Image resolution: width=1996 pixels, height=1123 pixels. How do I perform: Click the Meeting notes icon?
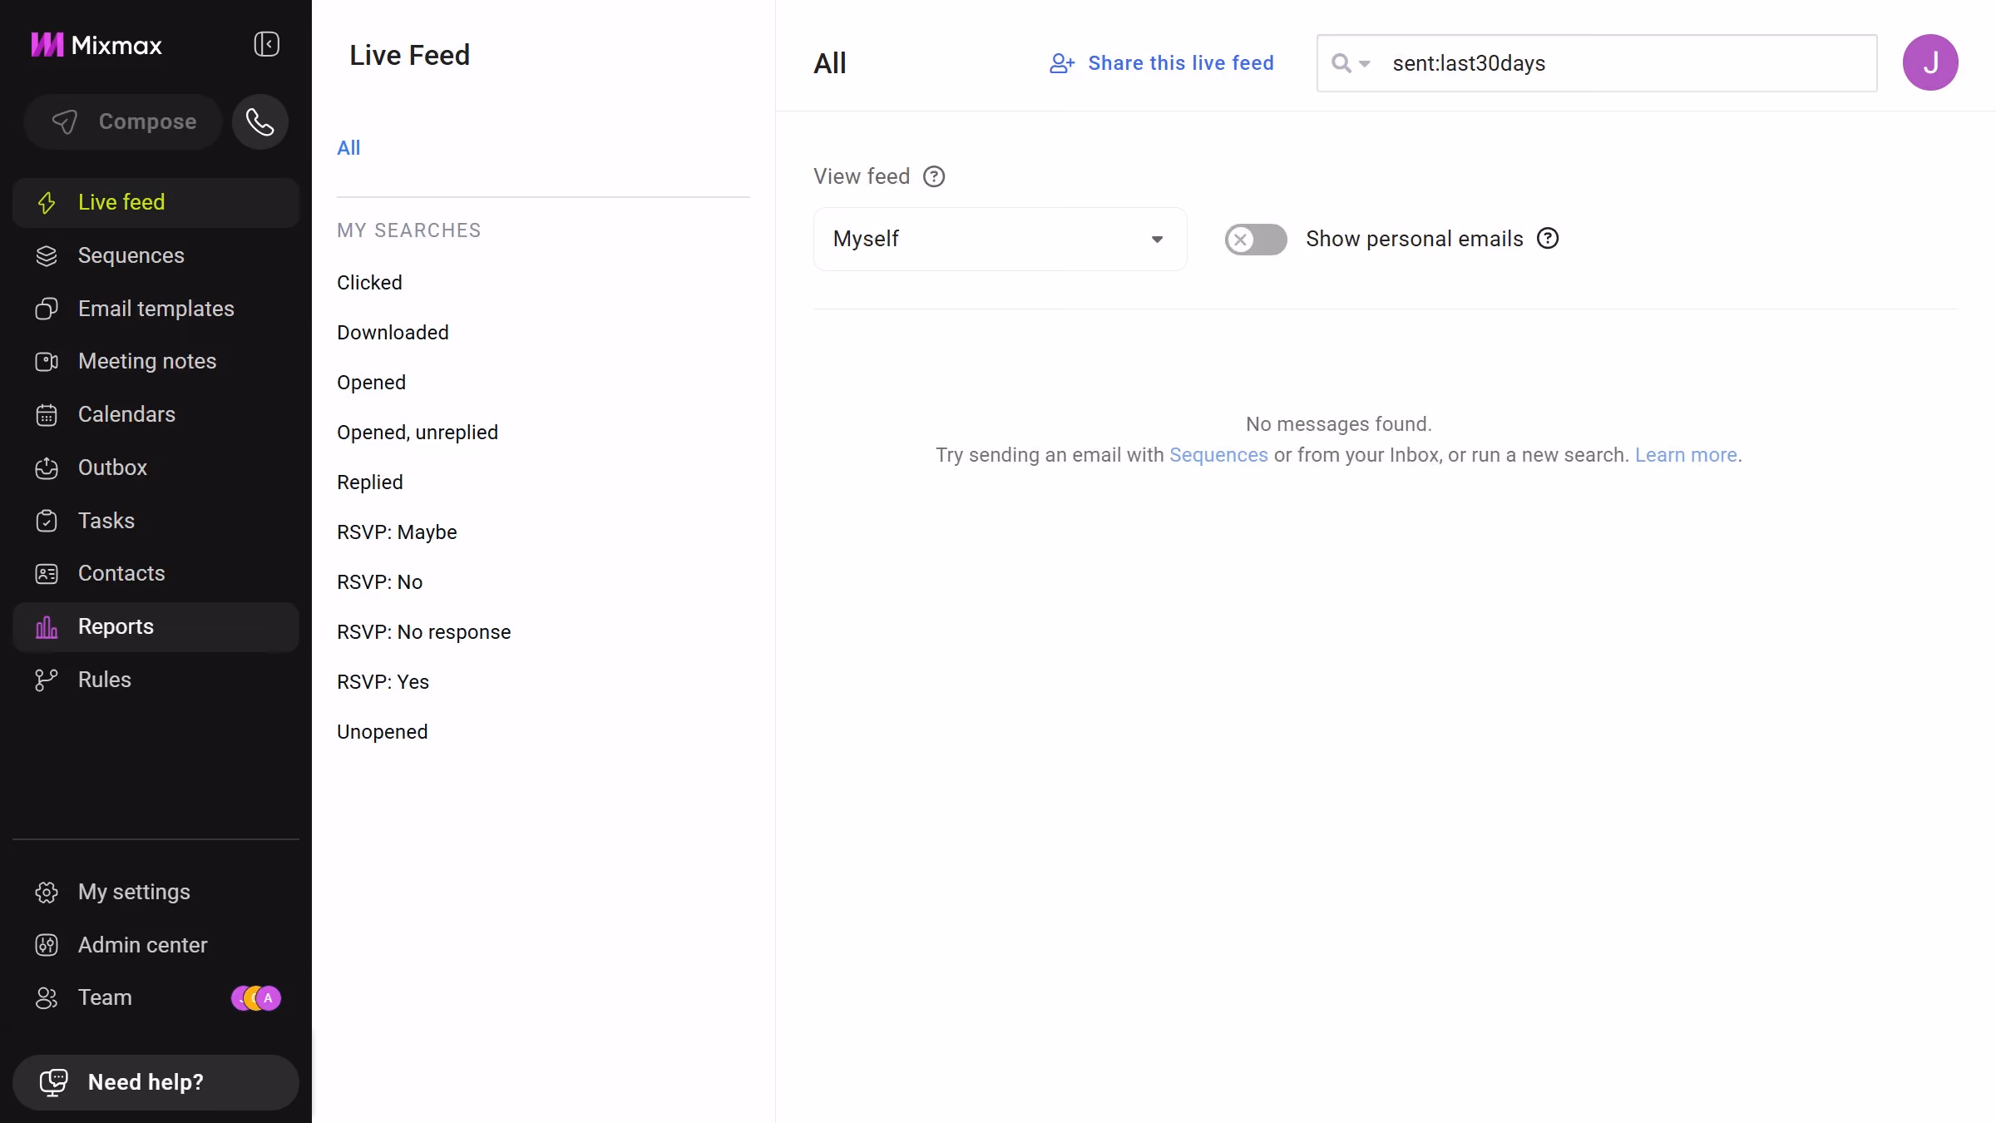pos(47,361)
